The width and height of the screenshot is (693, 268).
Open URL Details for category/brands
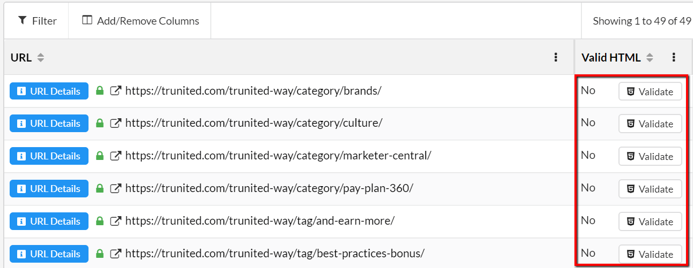click(49, 91)
